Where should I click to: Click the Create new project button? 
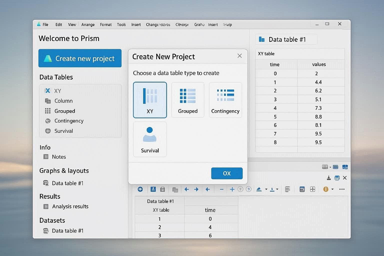click(80, 58)
